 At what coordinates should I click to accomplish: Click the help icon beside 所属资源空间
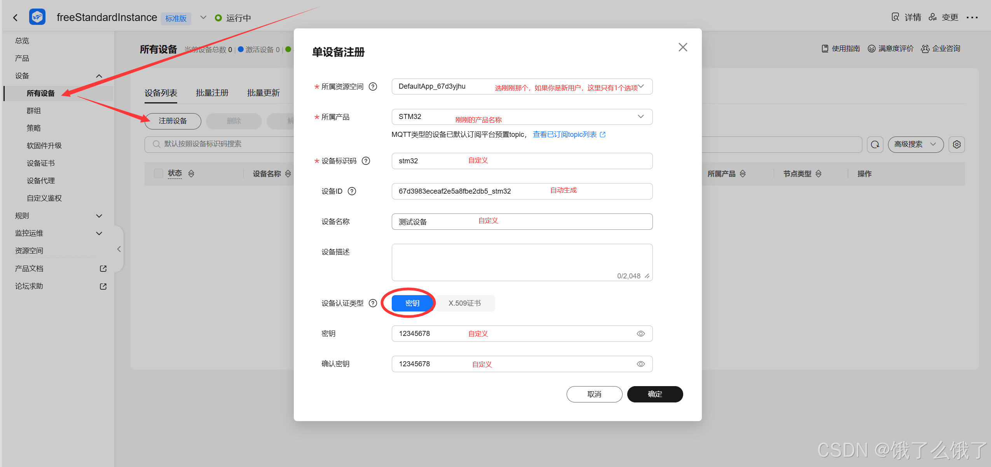(x=373, y=87)
